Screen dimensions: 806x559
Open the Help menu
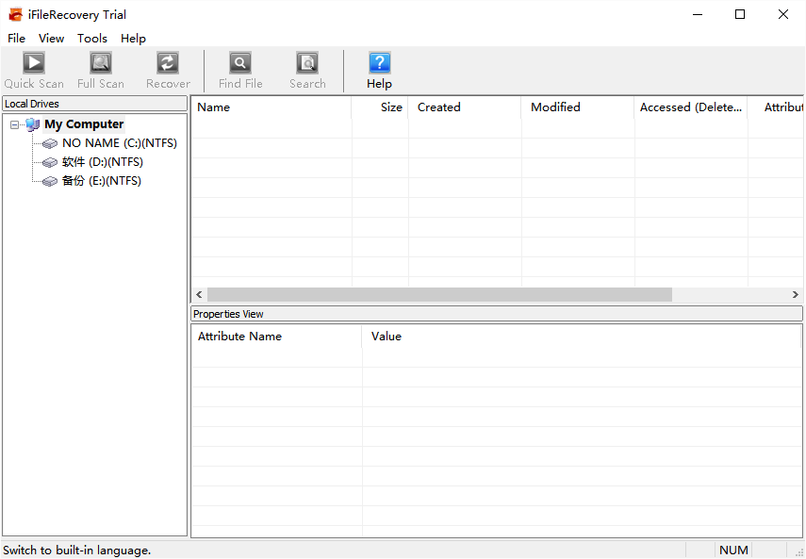pyautogui.click(x=133, y=39)
